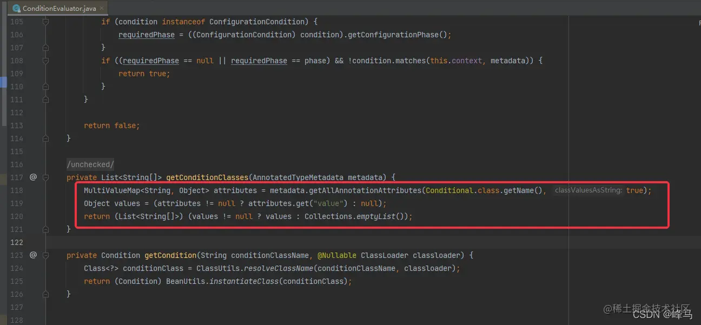Click AnnotatedTypeMetadata parameter type on line 117
Image resolution: width=701 pixels, height=325 pixels.
(298, 177)
